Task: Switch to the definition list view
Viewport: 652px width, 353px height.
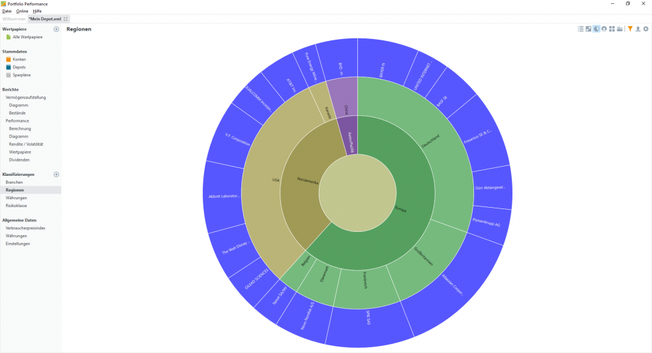Action: pyautogui.click(x=580, y=29)
